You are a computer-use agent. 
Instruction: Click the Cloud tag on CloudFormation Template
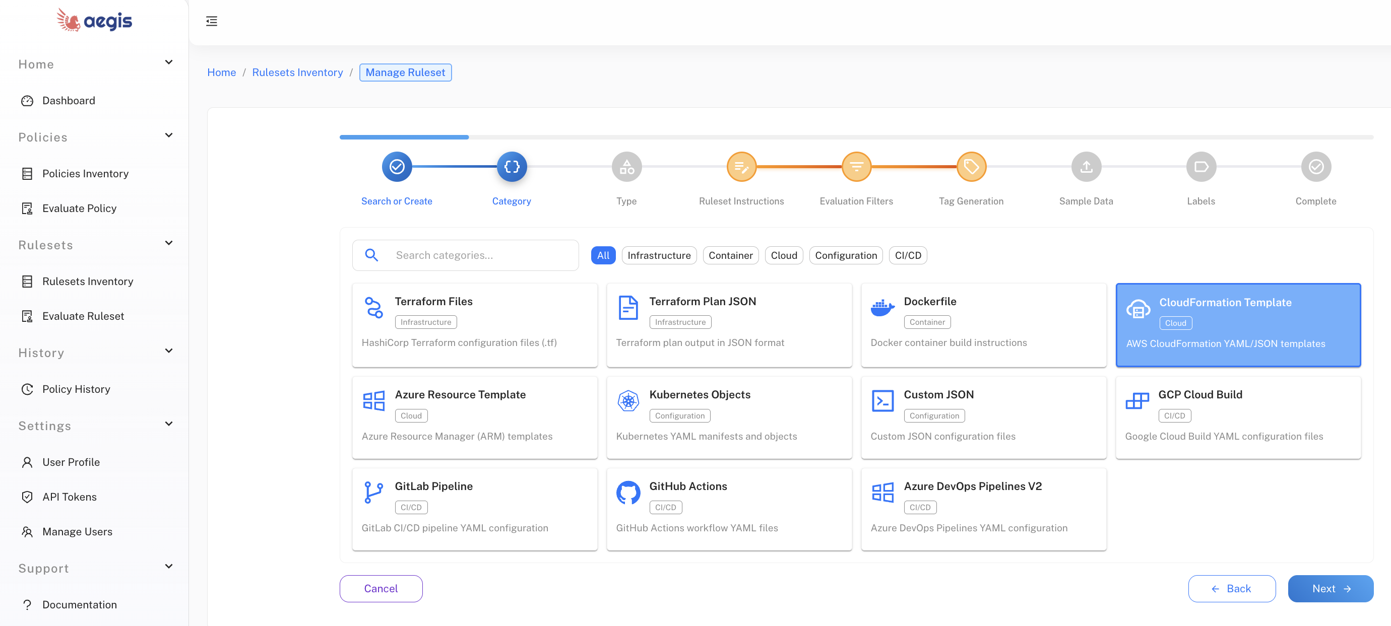pos(1175,323)
